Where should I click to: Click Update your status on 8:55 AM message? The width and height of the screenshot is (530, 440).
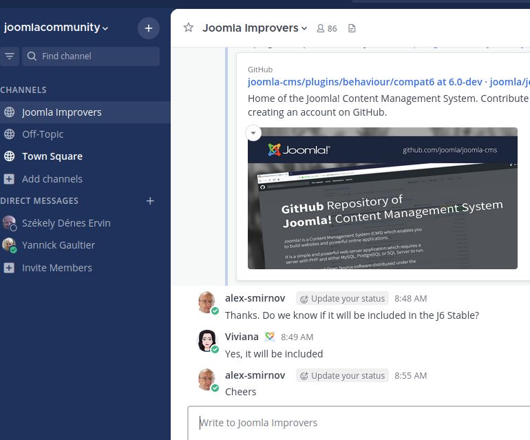pyautogui.click(x=342, y=376)
